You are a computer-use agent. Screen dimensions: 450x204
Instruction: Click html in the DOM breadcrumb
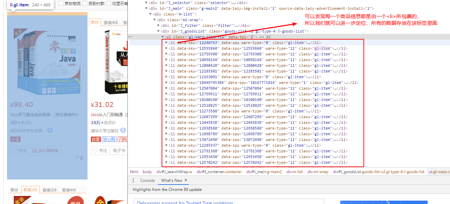[x=134, y=172]
